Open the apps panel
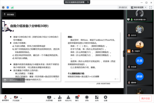 tap(97, 98)
